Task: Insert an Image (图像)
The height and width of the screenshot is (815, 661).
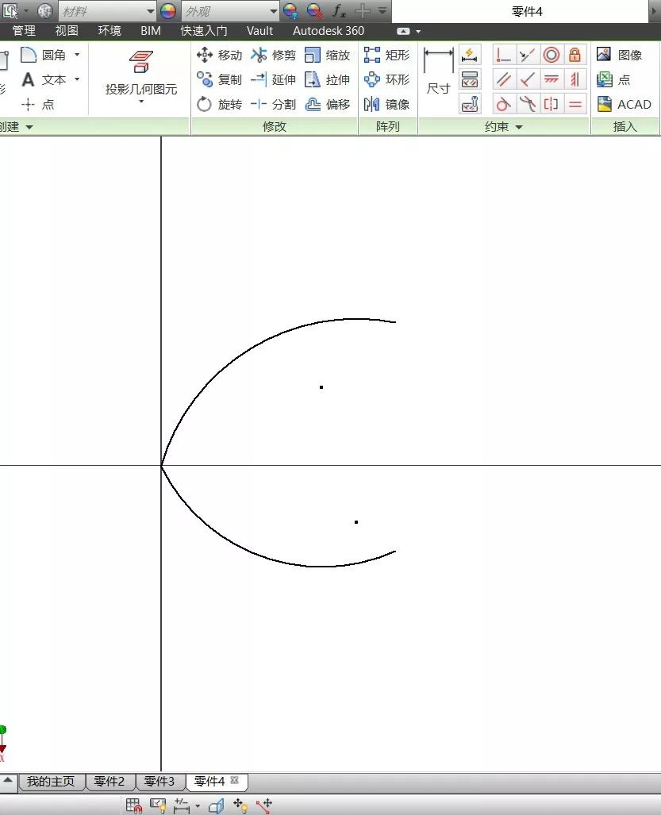Action: tap(619, 55)
